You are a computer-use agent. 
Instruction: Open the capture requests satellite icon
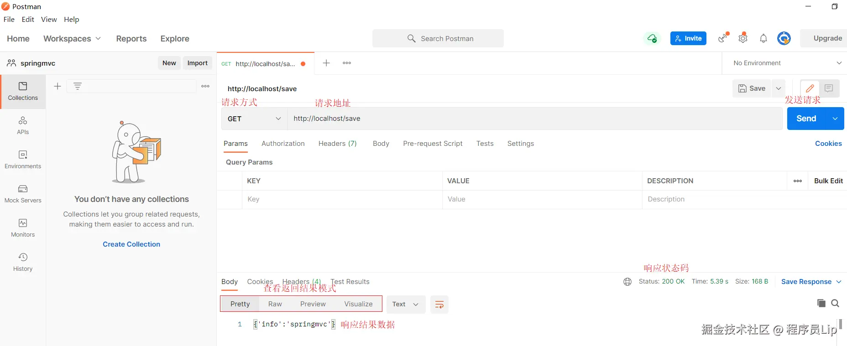[723, 38]
